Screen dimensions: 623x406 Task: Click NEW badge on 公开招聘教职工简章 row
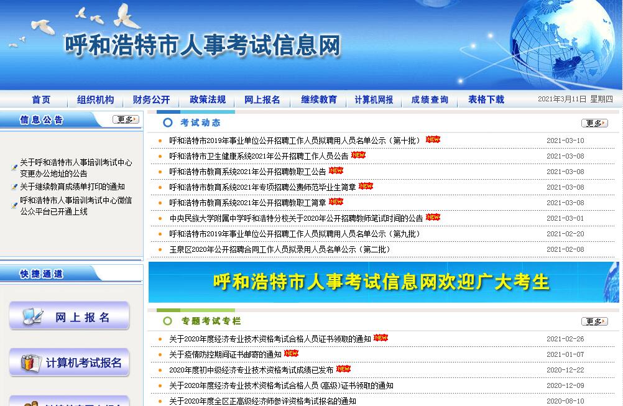(336, 201)
